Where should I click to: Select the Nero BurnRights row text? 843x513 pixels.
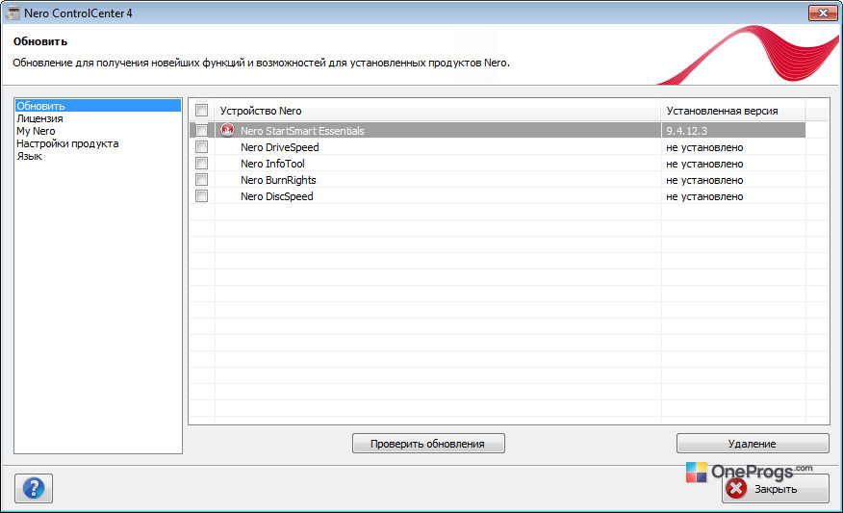coord(278,180)
